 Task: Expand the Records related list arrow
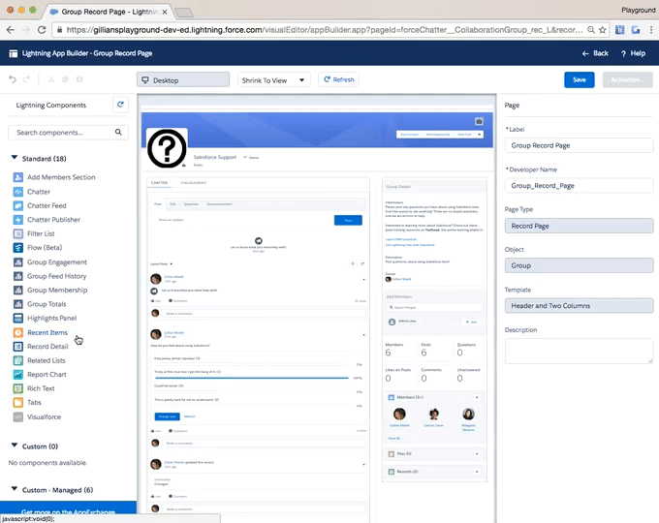pyautogui.click(x=477, y=472)
